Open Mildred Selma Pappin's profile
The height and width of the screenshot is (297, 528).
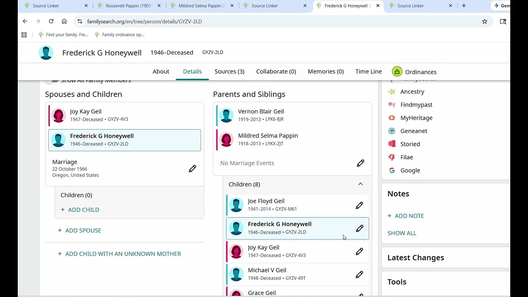click(268, 136)
